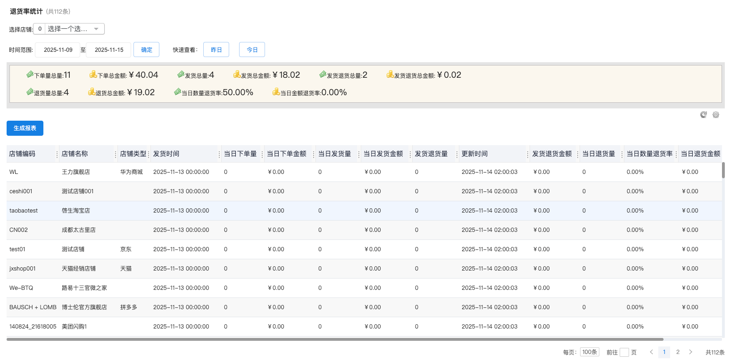Open the 更新时间 column menu dots

click(x=528, y=154)
